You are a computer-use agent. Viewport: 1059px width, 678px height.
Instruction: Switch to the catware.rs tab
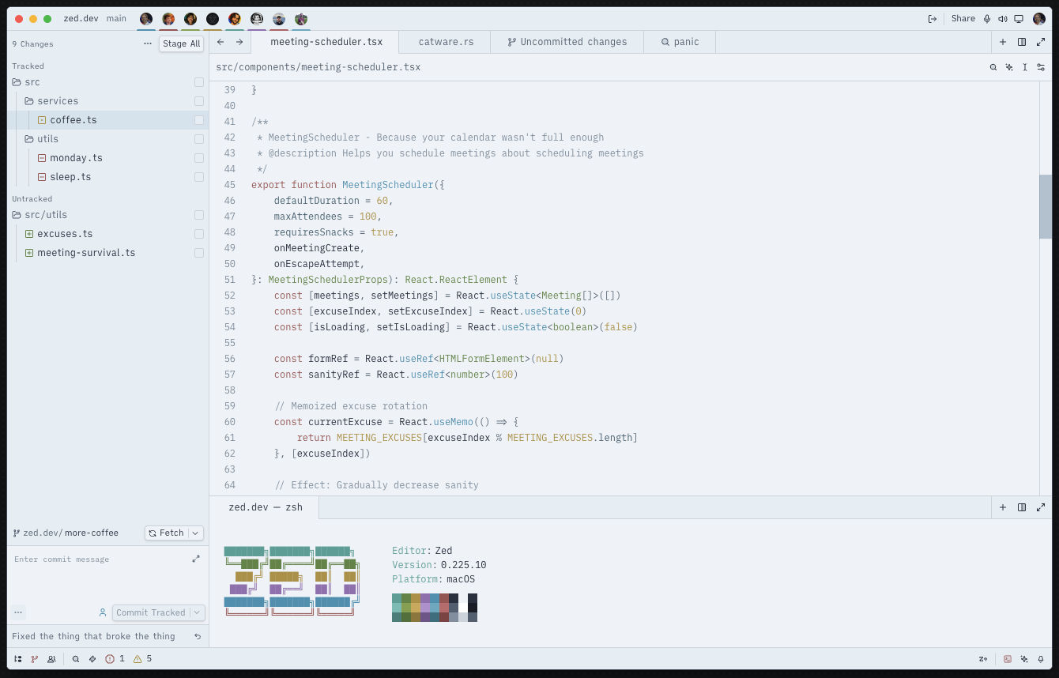pos(446,42)
